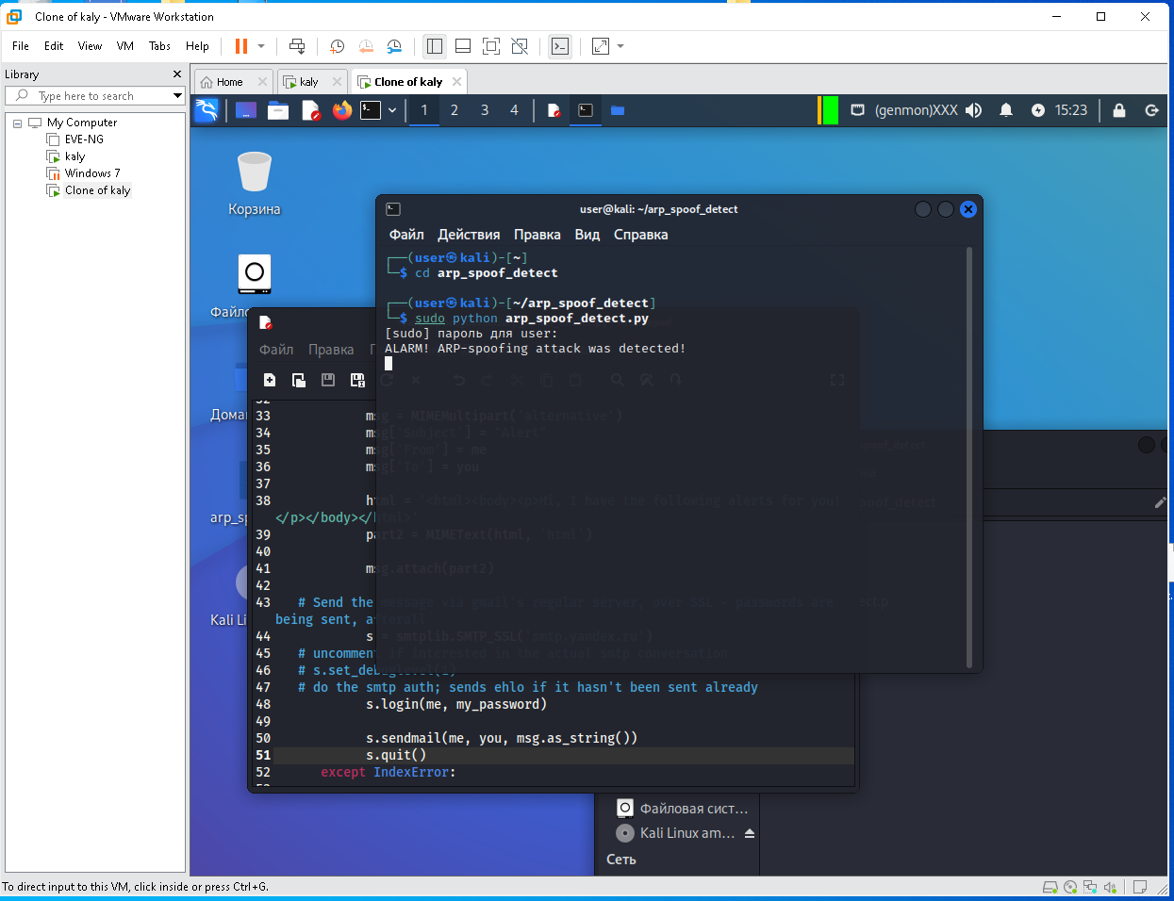
Task: Pause the VM using the orange pause icon
Action: [x=241, y=46]
